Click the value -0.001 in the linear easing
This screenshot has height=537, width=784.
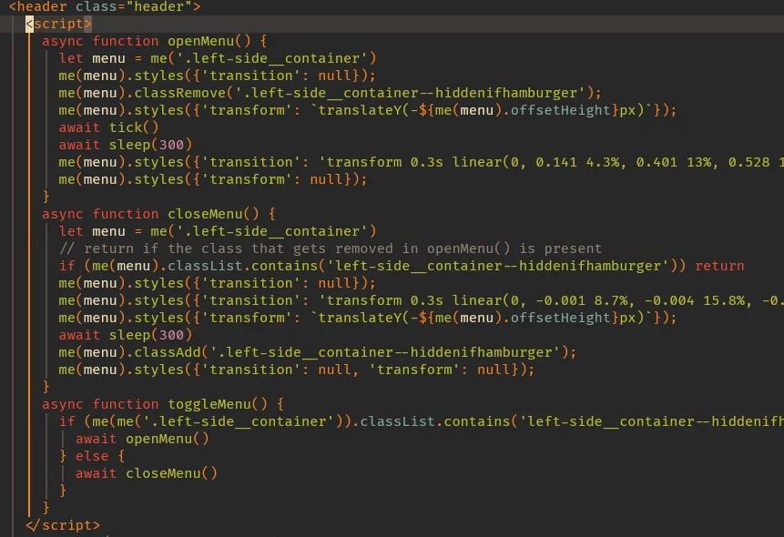(560, 300)
